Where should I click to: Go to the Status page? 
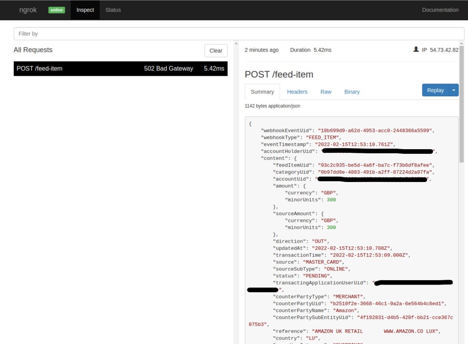[x=113, y=10]
